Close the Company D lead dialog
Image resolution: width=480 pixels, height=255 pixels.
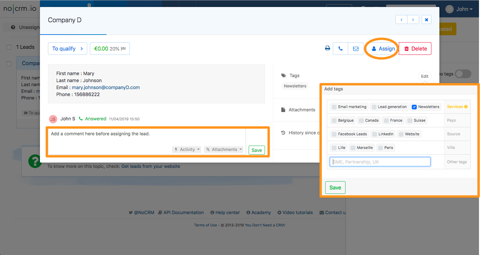click(426, 20)
